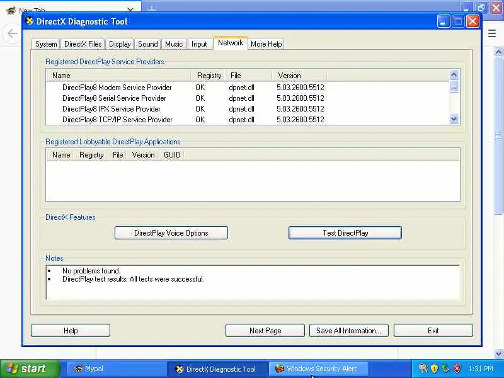Image resolution: width=504 pixels, height=378 pixels.
Task: Go to the Sound tab
Action: pyautogui.click(x=148, y=44)
